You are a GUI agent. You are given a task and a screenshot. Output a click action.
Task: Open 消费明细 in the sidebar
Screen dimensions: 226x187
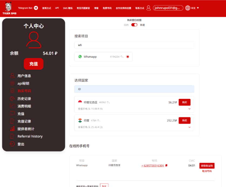coord(24,106)
